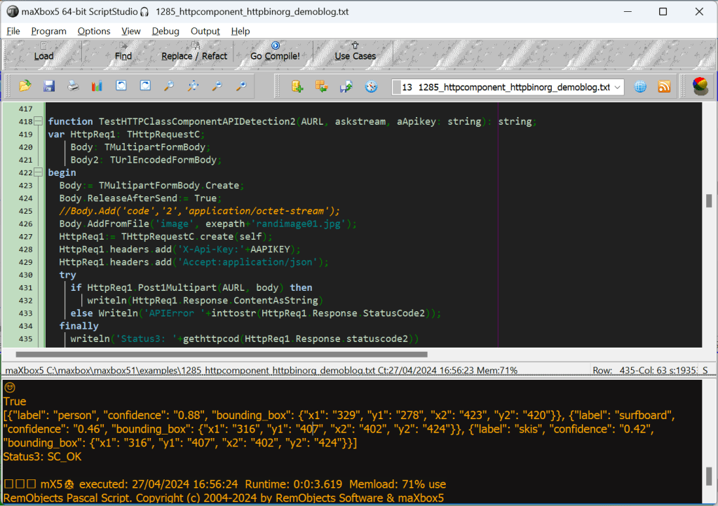Screen dimensions: 718x506
Task: Click the open folder icon in toolbar
Action: (x=25, y=86)
